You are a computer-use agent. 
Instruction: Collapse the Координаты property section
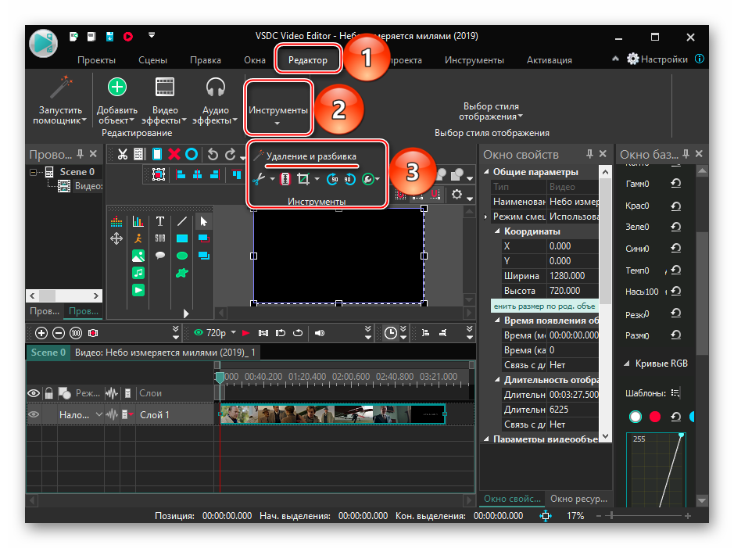coord(497,231)
